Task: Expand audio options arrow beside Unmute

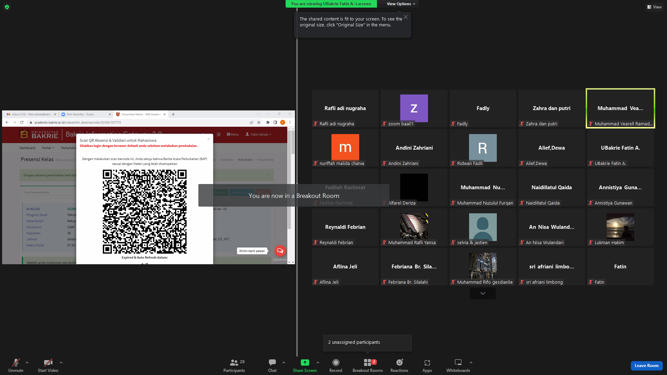Action: pyautogui.click(x=27, y=362)
